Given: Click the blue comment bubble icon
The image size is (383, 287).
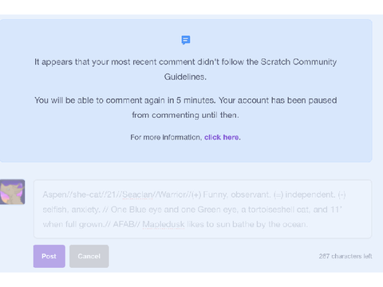Looking at the screenshot, I should 186,40.
